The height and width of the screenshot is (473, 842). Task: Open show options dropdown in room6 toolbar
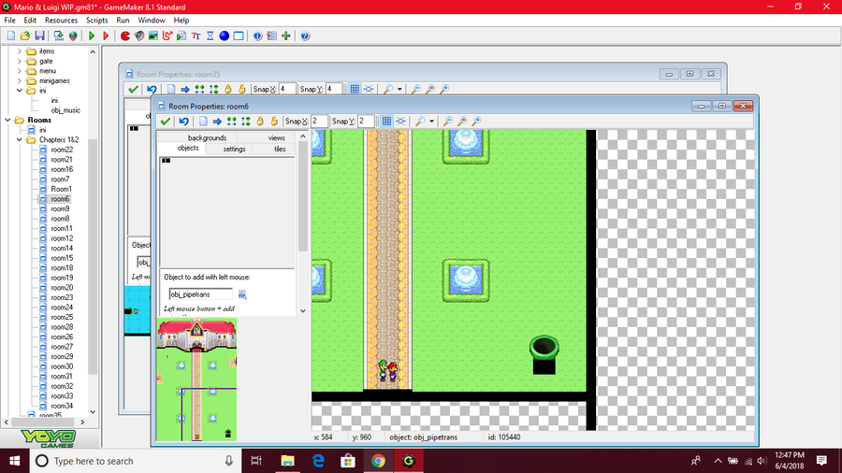431,122
